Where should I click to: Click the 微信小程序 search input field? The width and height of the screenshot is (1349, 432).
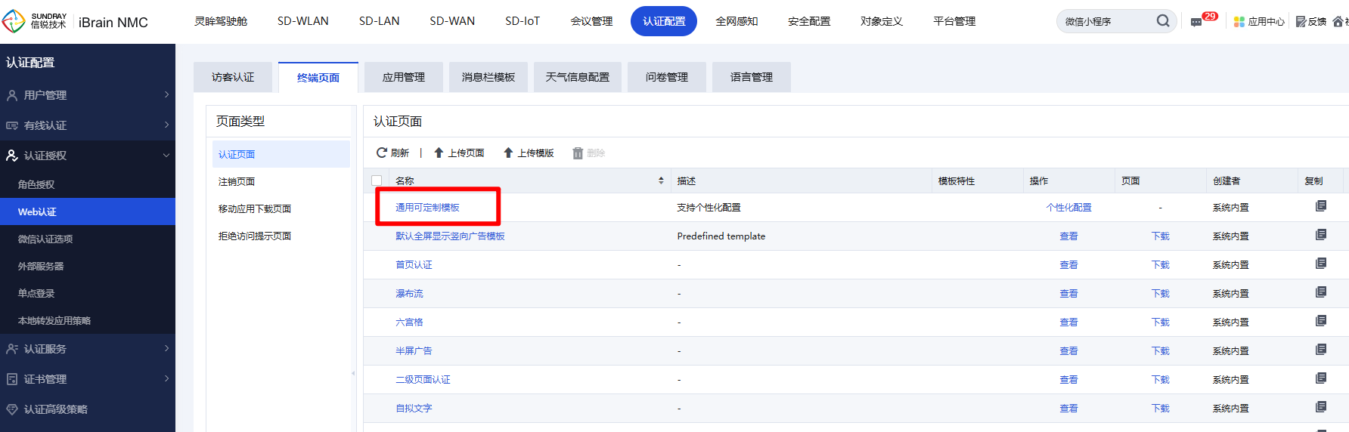click(1104, 21)
